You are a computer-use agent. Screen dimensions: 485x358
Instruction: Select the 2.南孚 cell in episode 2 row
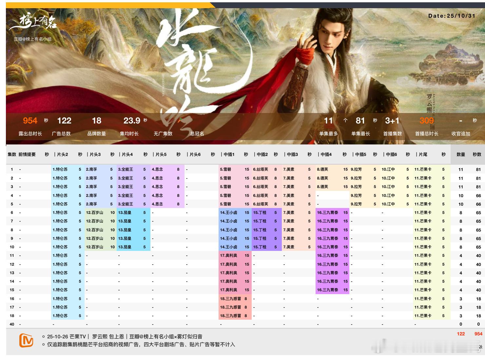pos(91,178)
